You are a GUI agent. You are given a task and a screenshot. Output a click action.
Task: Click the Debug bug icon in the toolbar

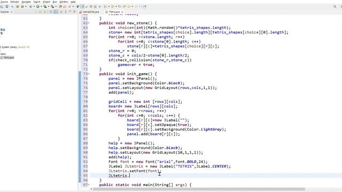(x=30, y=6)
